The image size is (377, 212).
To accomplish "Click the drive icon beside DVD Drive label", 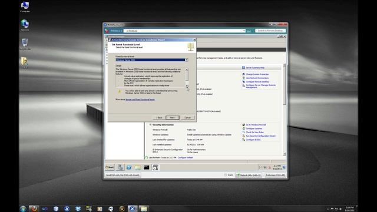I will [107, 31].
